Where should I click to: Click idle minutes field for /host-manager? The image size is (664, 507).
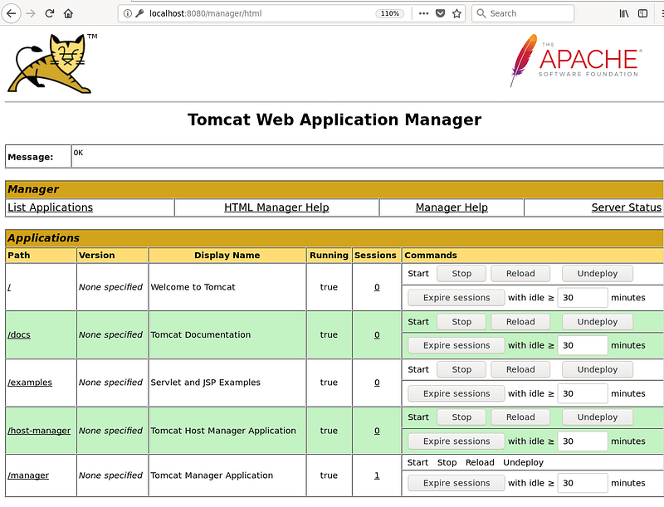583,441
